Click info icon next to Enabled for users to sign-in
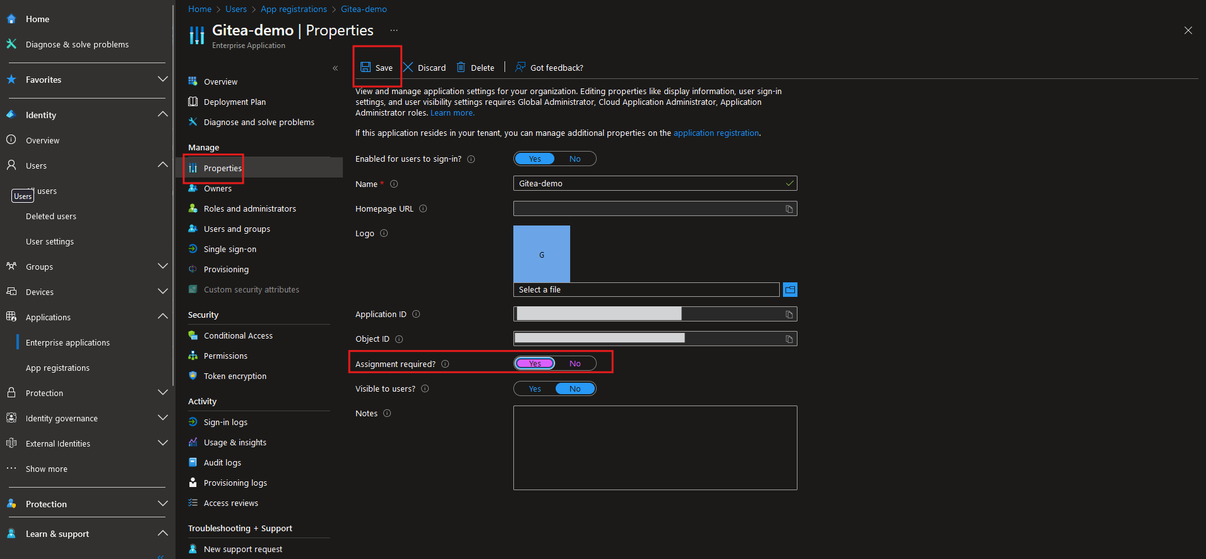1206x559 pixels. [x=471, y=159]
